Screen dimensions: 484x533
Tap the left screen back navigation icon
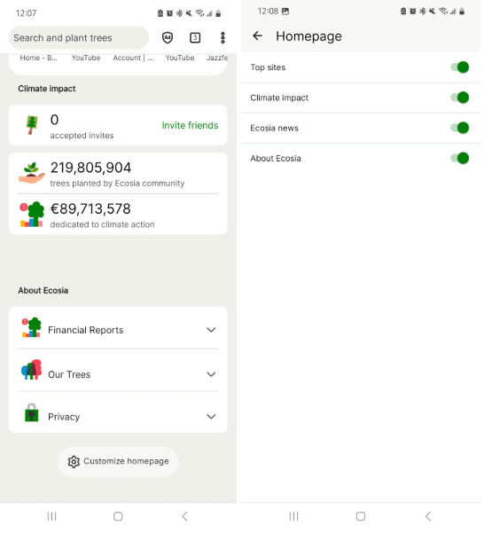pyautogui.click(x=184, y=516)
